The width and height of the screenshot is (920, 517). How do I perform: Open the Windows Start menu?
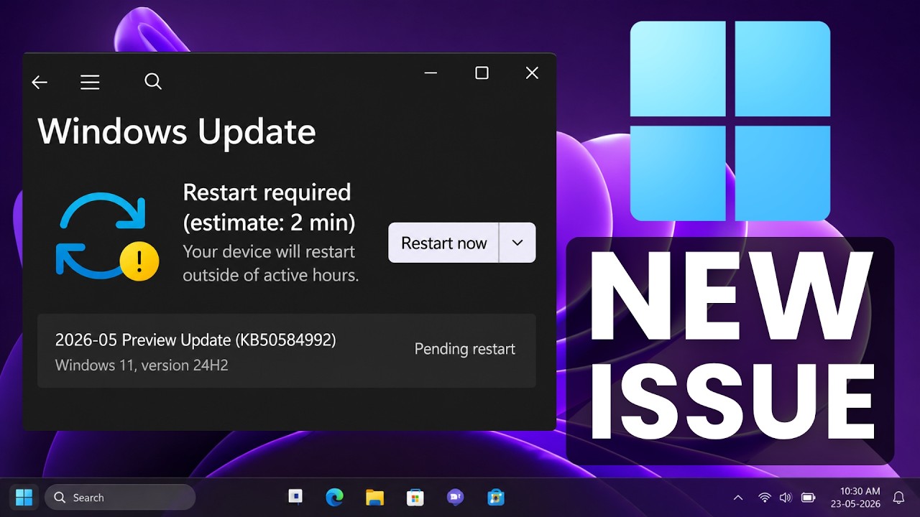point(24,497)
